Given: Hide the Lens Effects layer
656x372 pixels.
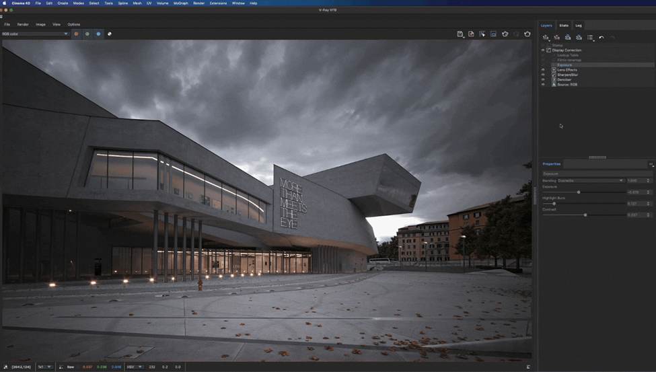Looking at the screenshot, I should (x=543, y=70).
